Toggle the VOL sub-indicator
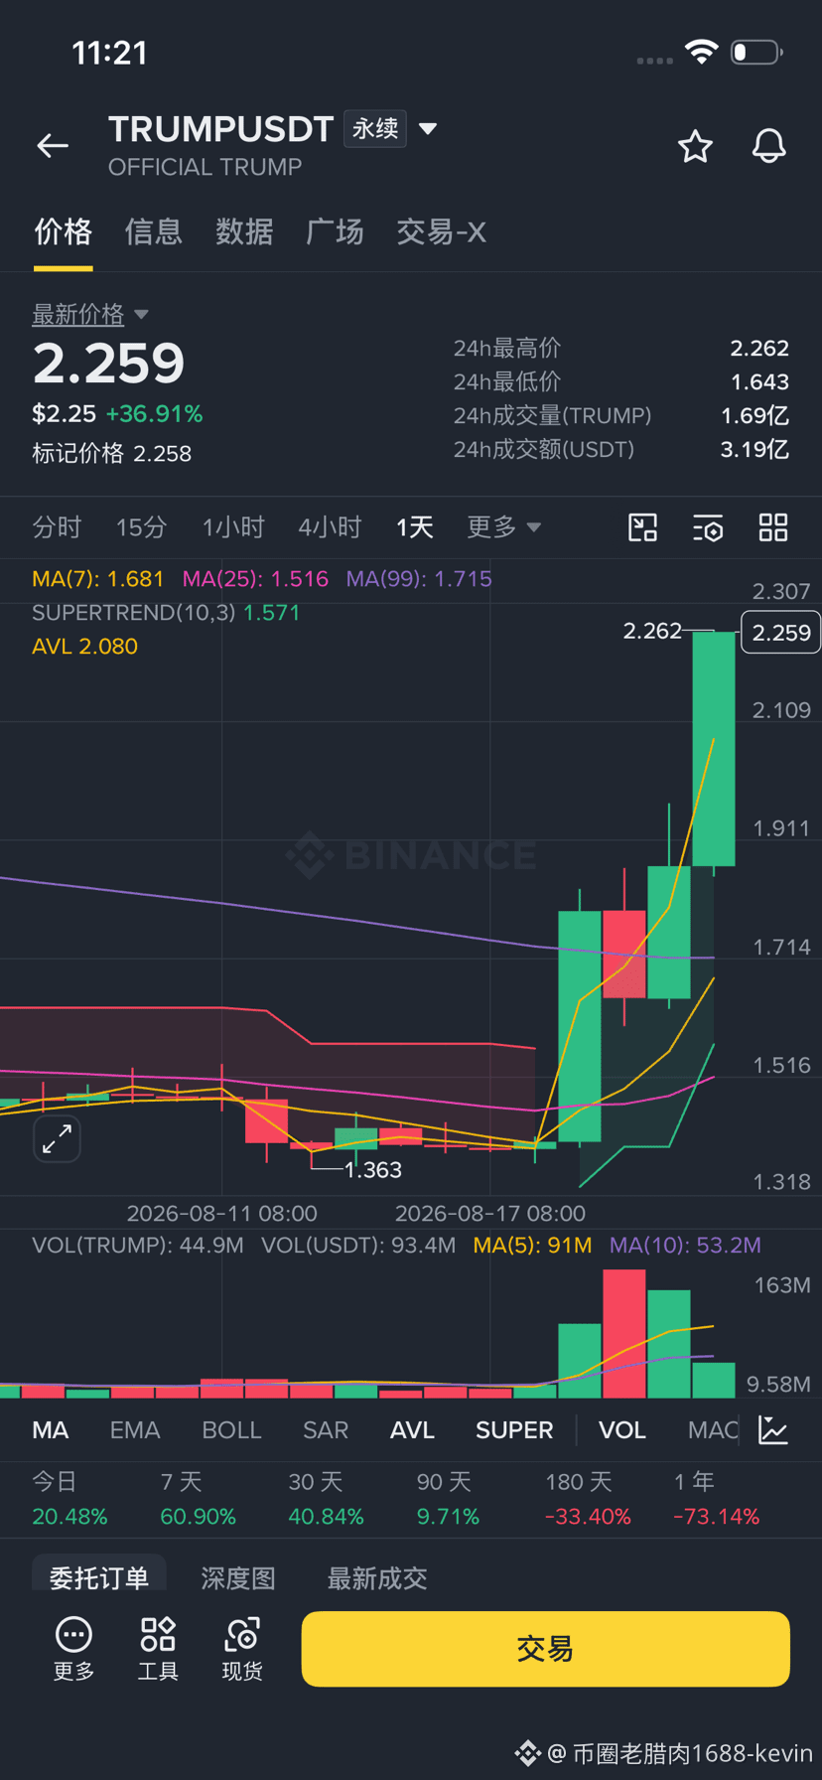The image size is (822, 1780). pyautogui.click(x=622, y=1430)
